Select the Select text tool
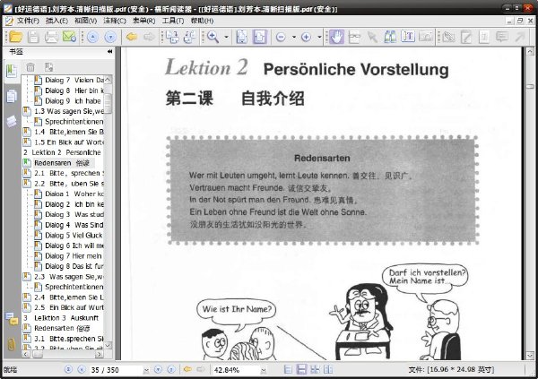Screen dimensions: 538x379 click(x=354, y=37)
